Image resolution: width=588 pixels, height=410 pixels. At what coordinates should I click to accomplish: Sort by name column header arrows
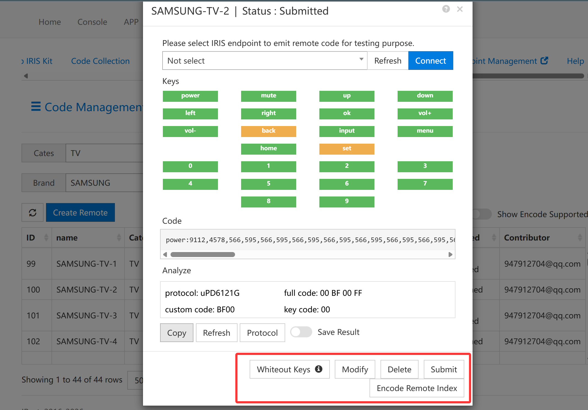click(119, 237)
